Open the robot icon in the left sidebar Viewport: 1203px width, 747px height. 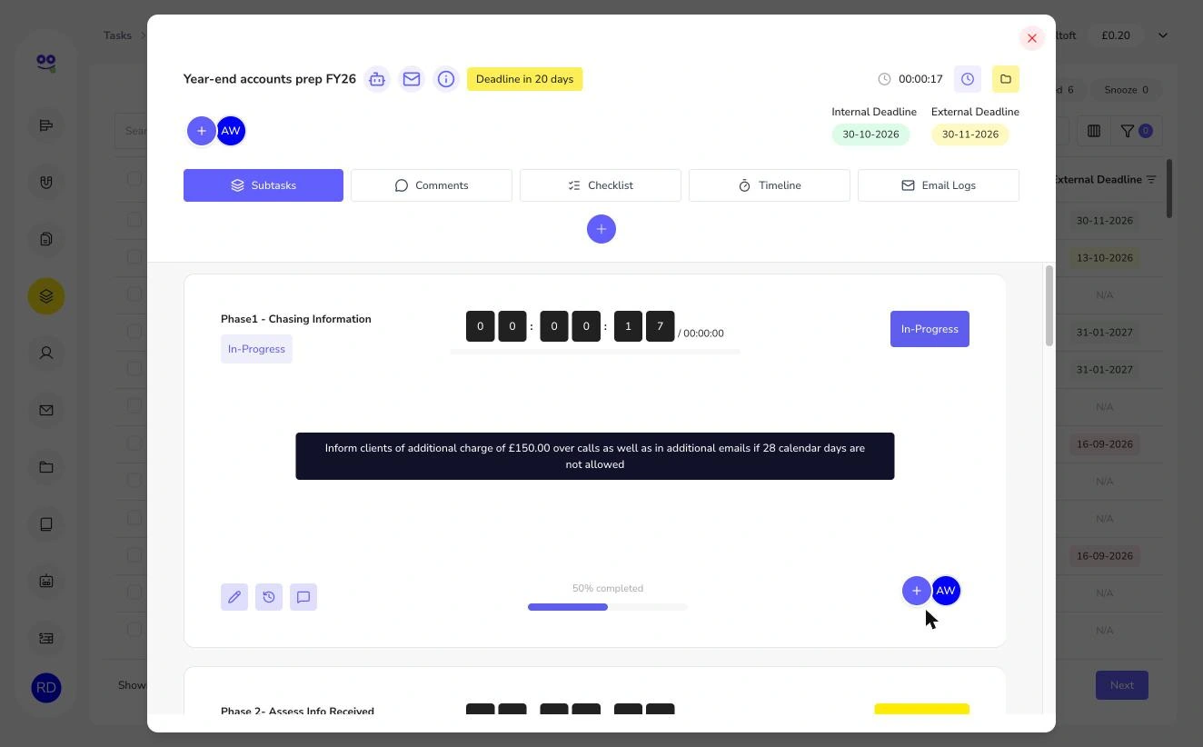point(46,581)
